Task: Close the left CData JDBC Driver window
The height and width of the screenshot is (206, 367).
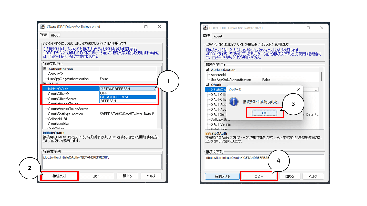Action: click(x=159, y=27)
